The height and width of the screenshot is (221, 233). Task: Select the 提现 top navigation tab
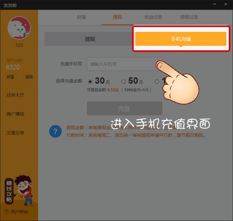click(117, 17)
